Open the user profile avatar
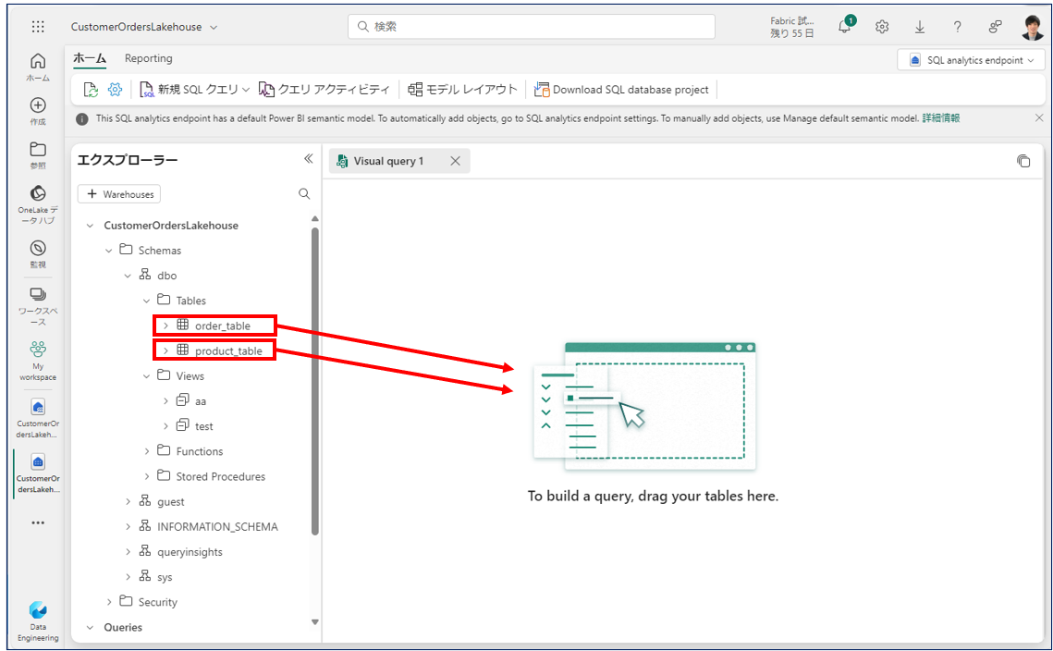1053x651 pixels. [1032, 28]
